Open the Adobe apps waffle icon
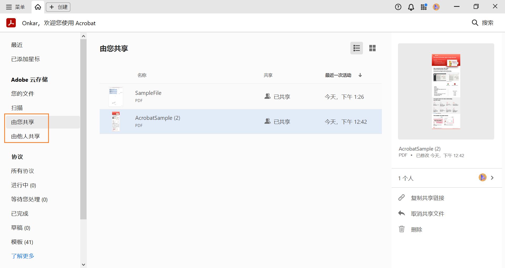Image resolution: width=505 pixels, height=268 pixels. pyautogui.click(x=423, y=7)
